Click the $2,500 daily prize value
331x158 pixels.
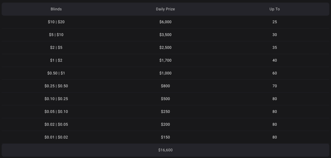[x=165, y=48]
